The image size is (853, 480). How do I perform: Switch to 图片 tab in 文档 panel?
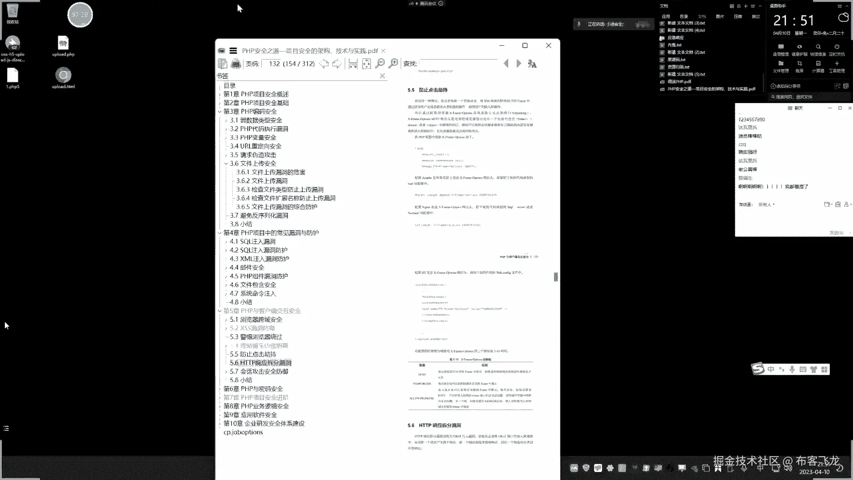720,16
